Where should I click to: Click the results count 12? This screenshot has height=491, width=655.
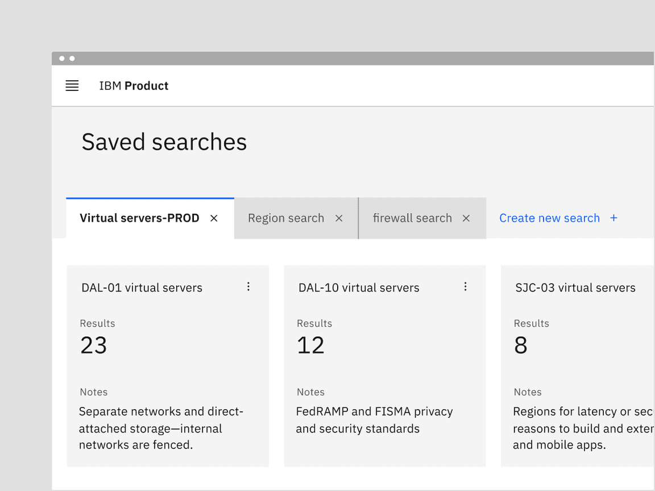tap(310, 346)
